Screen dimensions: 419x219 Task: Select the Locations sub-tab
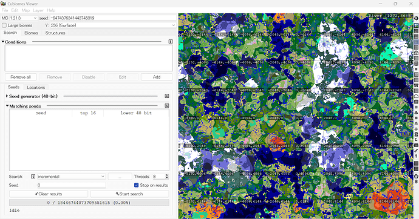pos(36,87)
